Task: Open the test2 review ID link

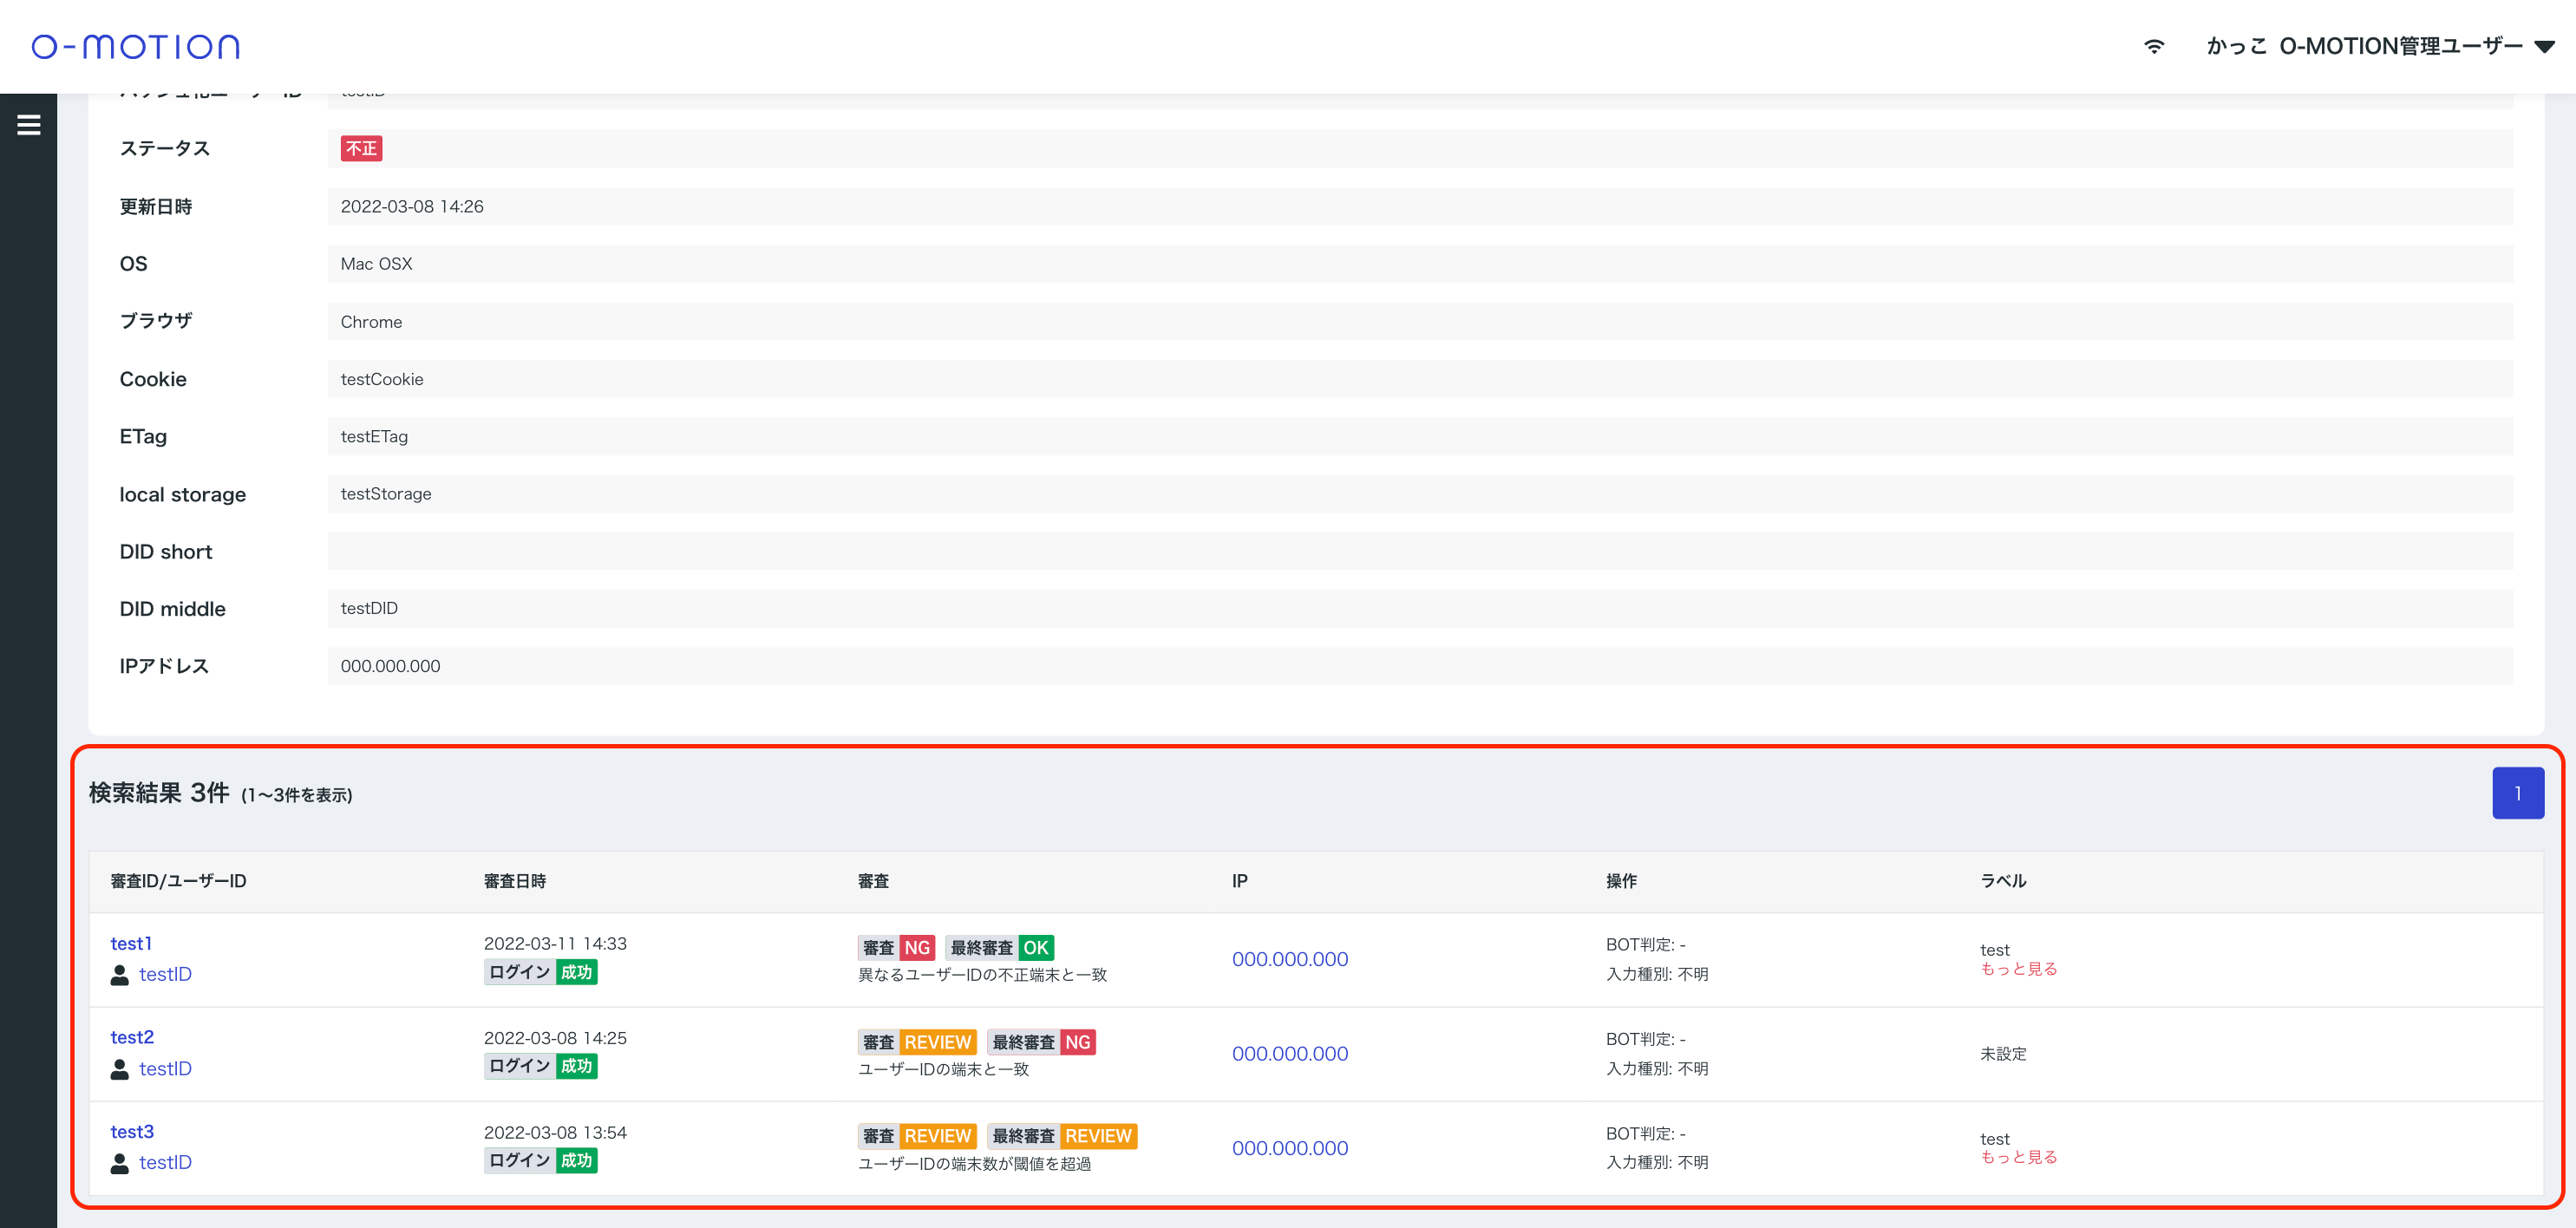Action: click(x=132, y=1037)
